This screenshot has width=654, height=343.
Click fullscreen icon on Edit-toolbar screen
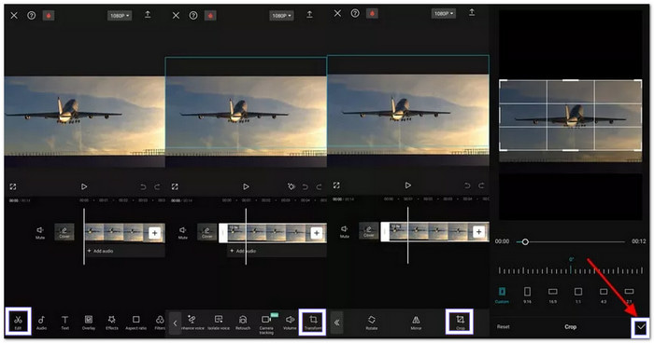point(13,187)
